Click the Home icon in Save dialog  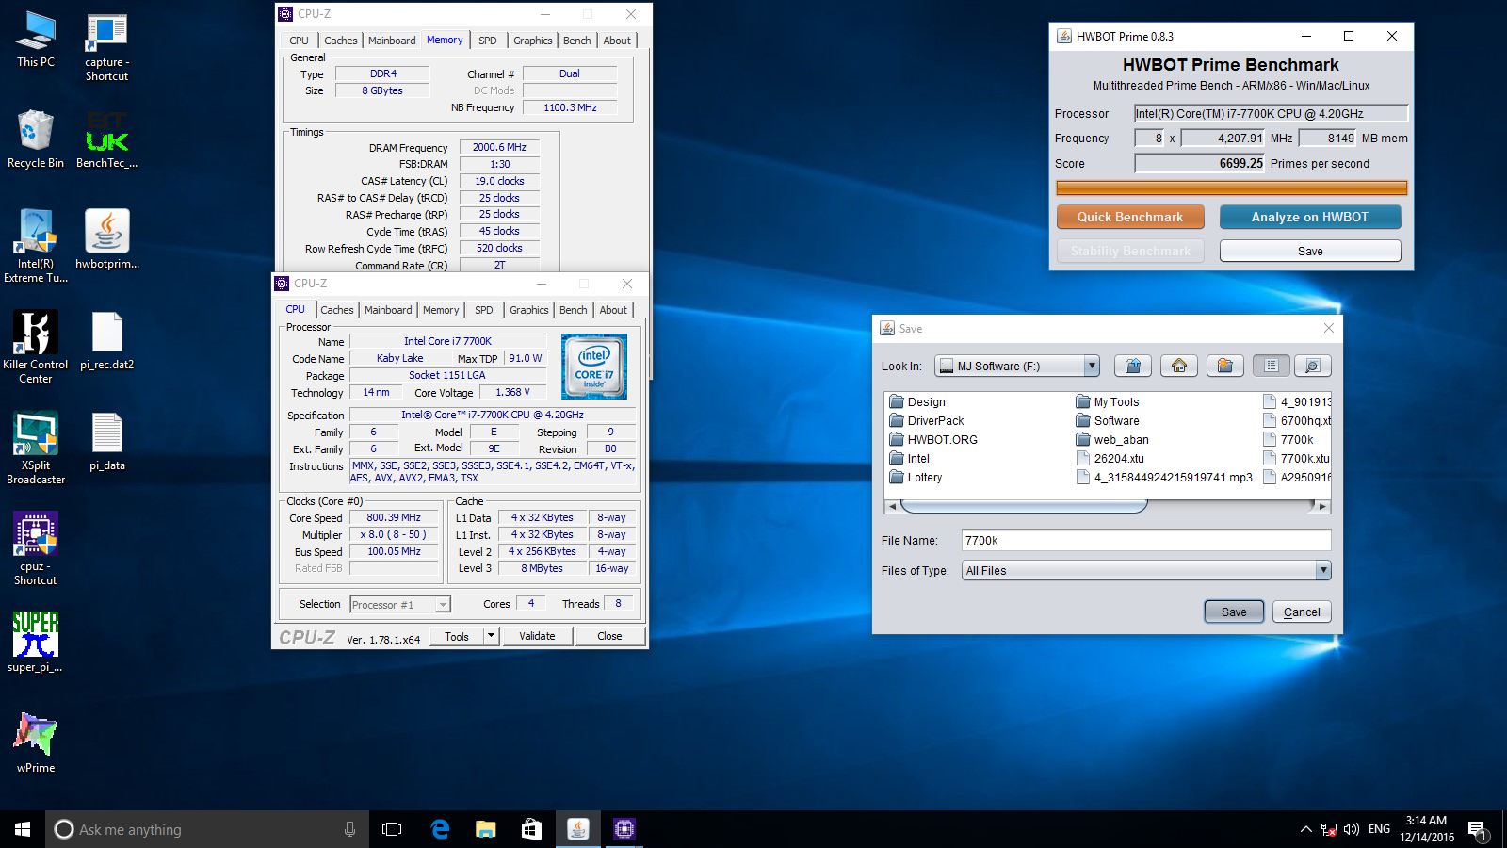click(1179, 366)
